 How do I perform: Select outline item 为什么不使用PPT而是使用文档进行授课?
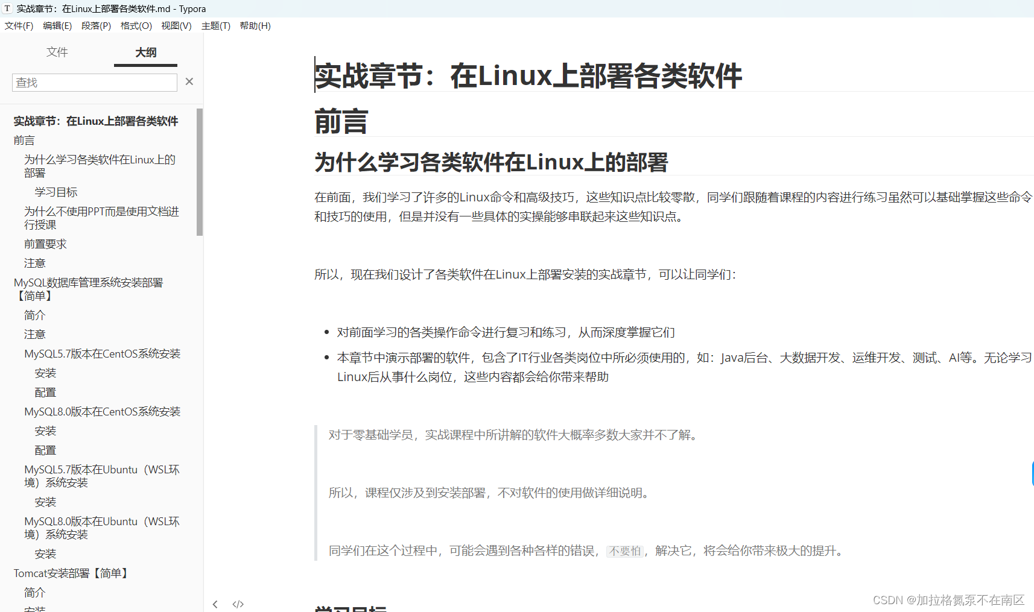tap(102, 218)
